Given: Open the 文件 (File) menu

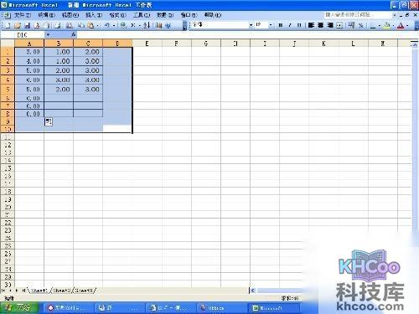Looking at the screenshot, I should 23,15.
